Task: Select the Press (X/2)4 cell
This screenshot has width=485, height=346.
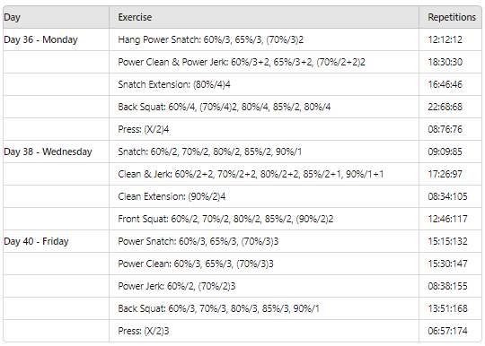Action: [x=264, y=129]
